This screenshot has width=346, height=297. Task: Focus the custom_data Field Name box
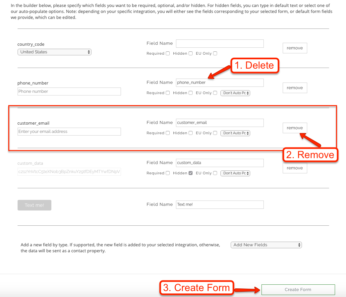(x=220, y=163)
